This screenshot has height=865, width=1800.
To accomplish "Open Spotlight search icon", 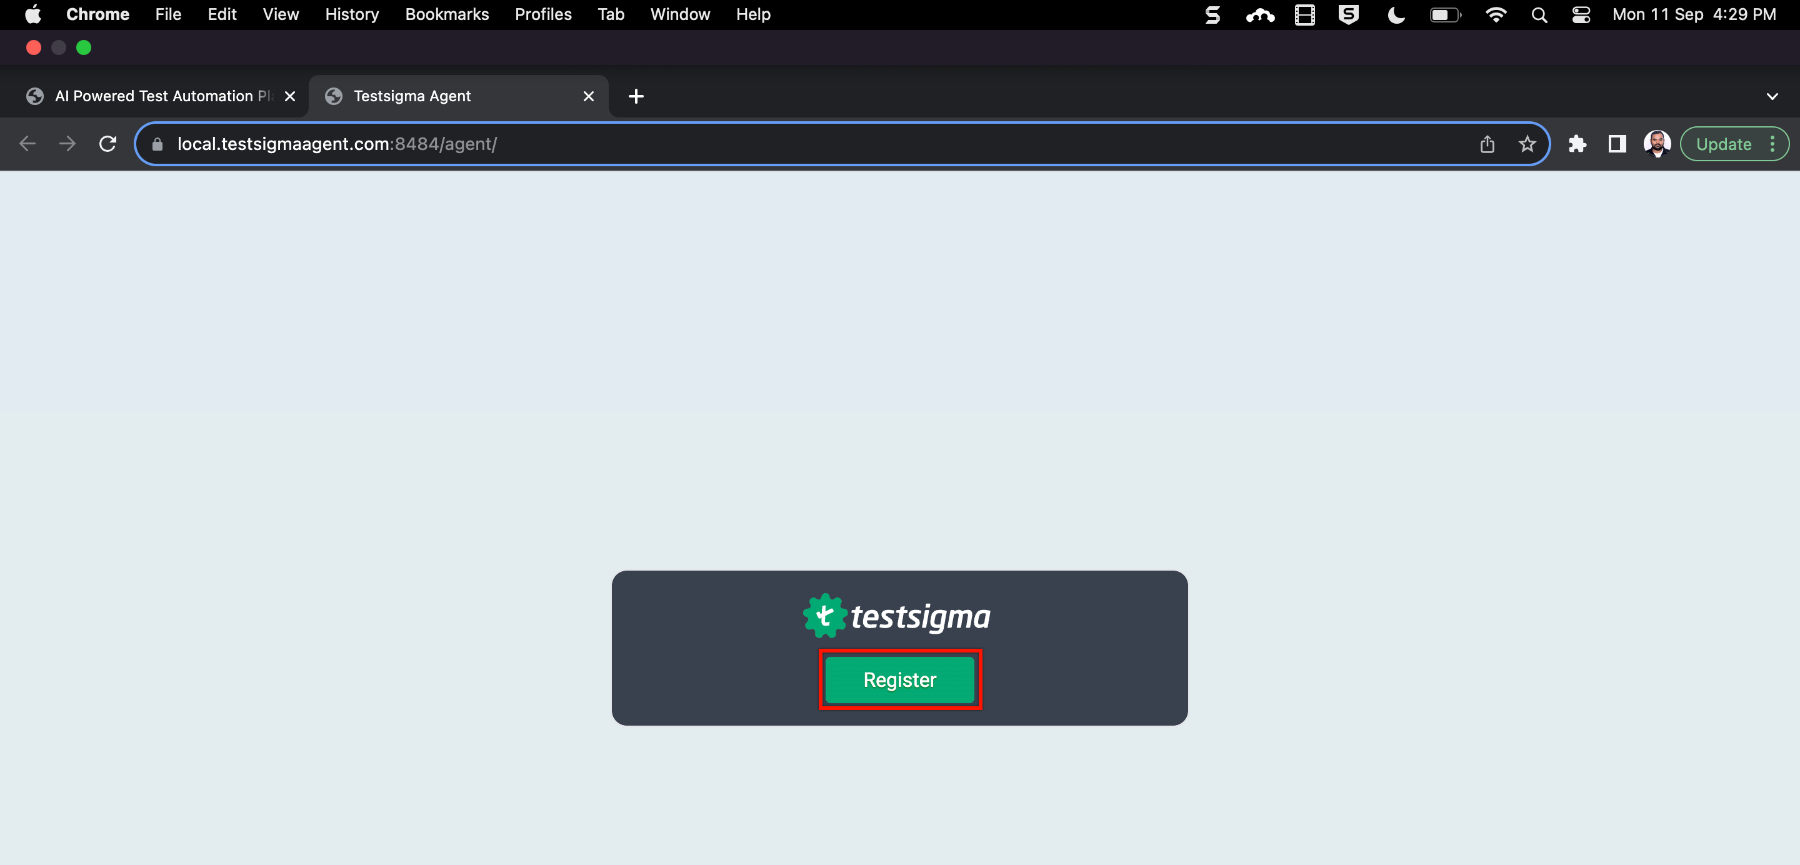I will coord(1539,14).
